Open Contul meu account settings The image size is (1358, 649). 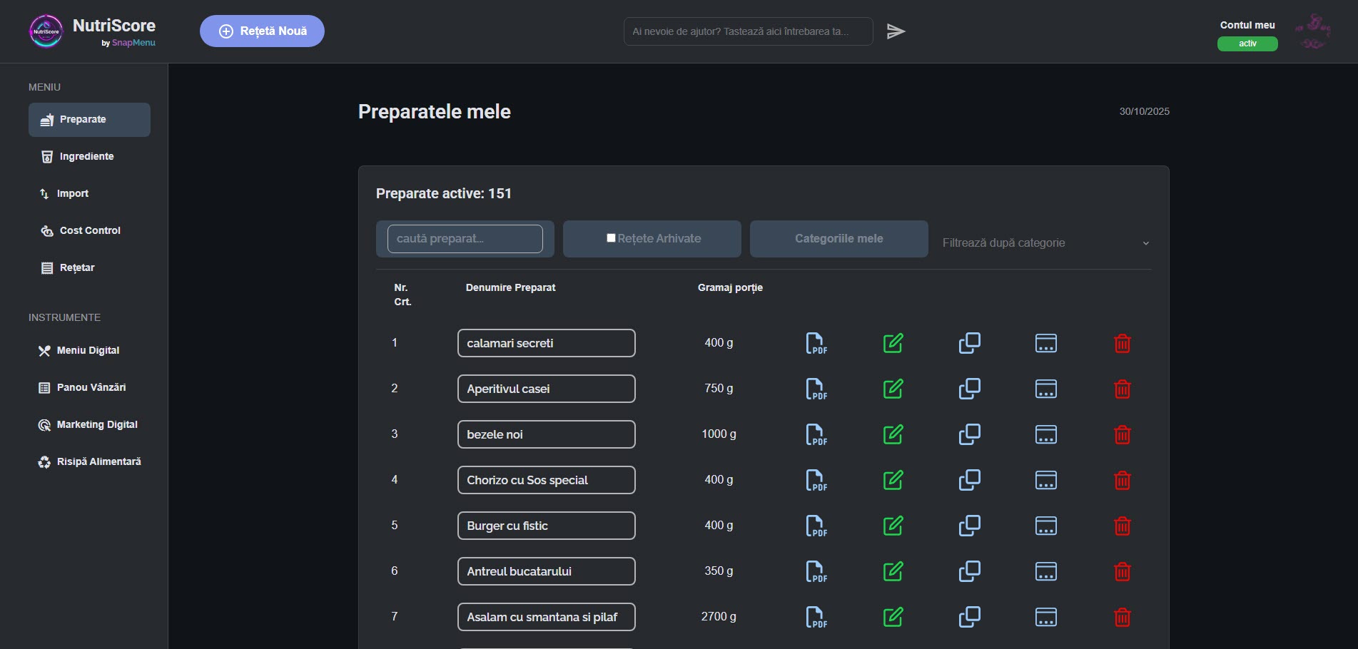(1246, 24)
